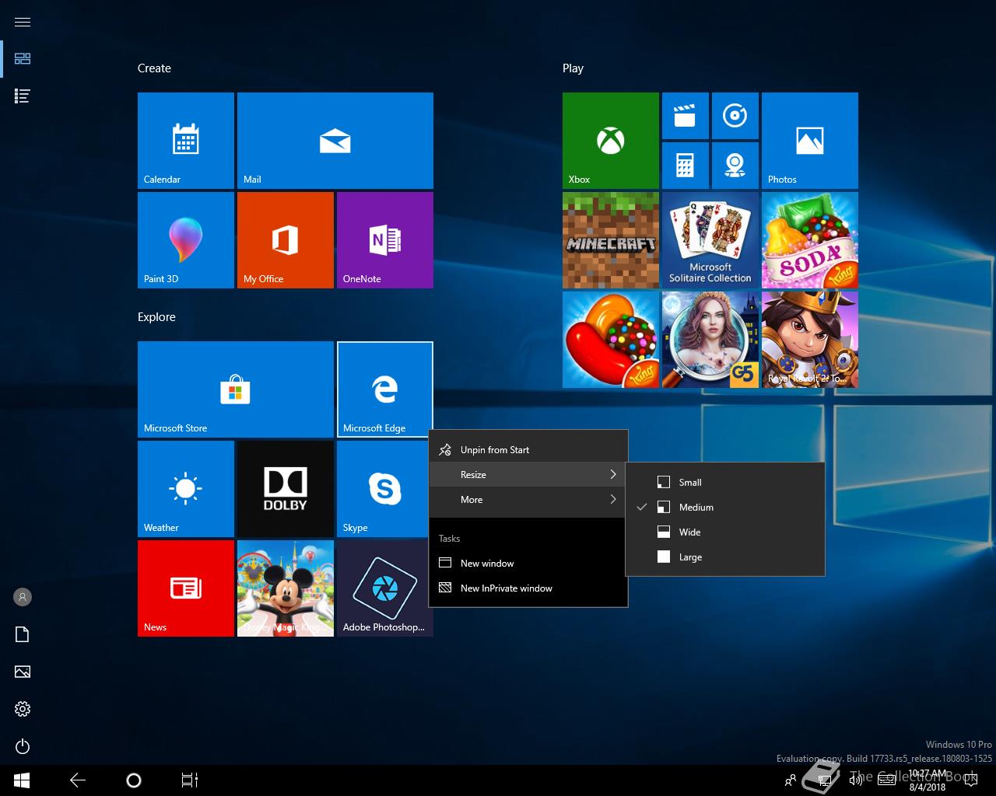
Task: Open the volume control in tray
Action: tap(856, 780)
